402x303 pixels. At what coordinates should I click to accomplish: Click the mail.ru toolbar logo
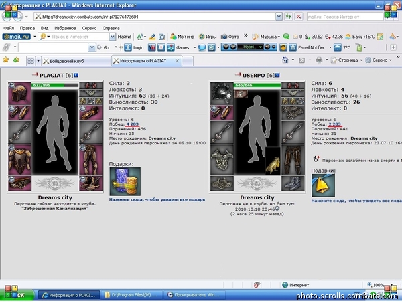(x=16, y=37)
